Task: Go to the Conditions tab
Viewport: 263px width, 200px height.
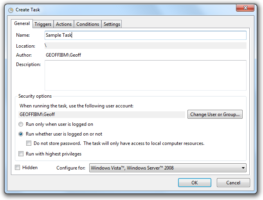Action: click(88, 24)
